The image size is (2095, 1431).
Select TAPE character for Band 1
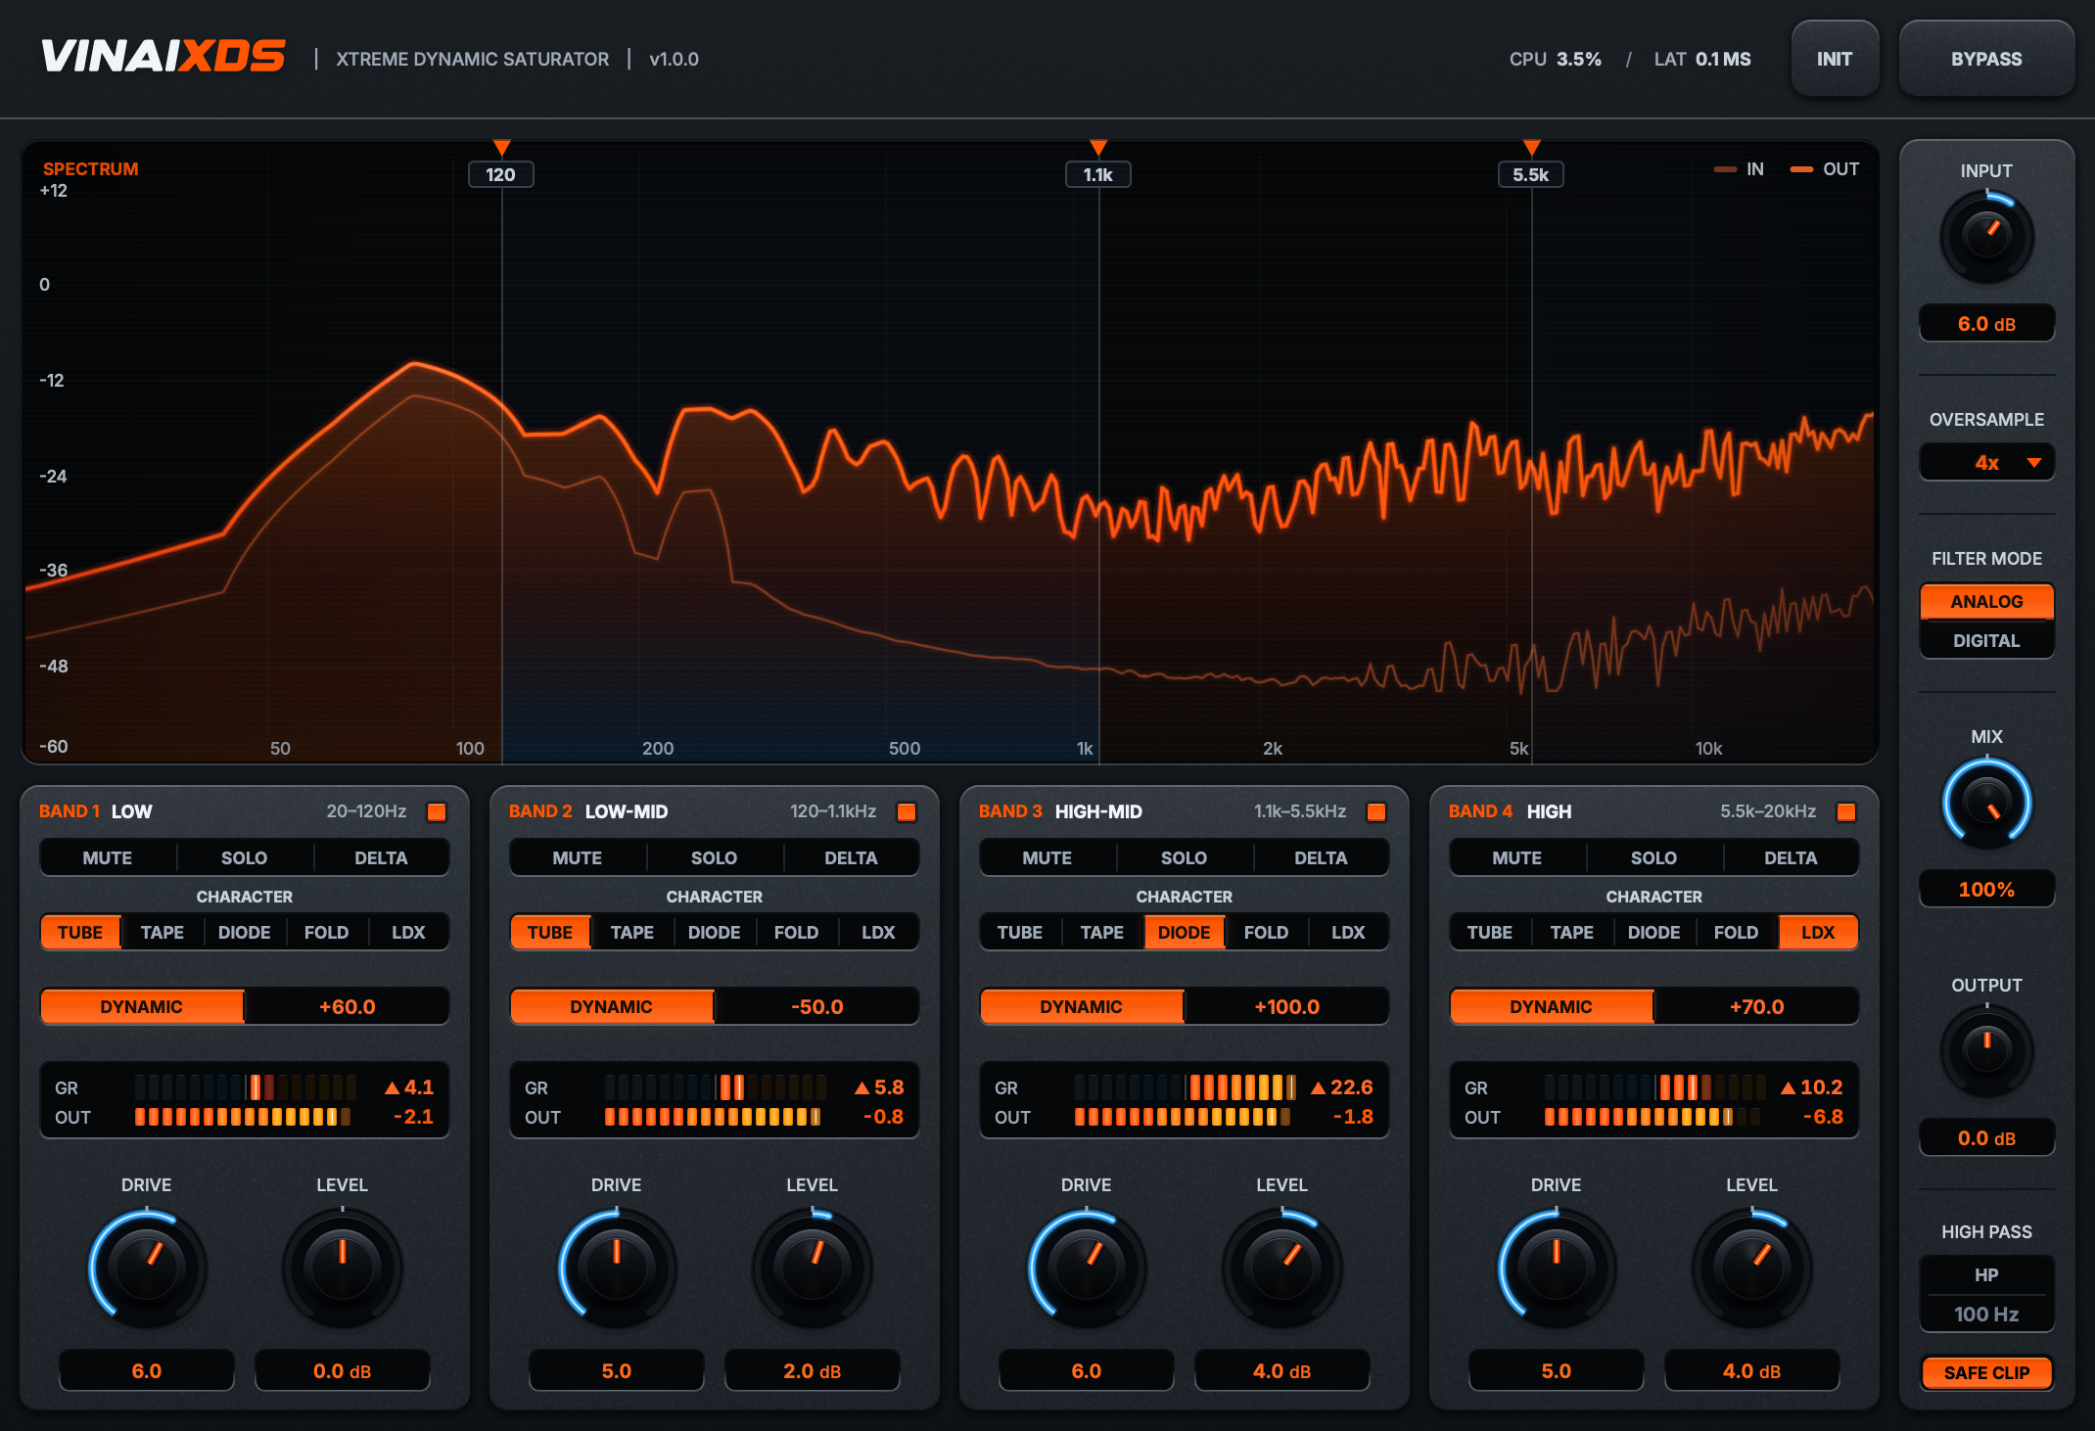[163, 932]
